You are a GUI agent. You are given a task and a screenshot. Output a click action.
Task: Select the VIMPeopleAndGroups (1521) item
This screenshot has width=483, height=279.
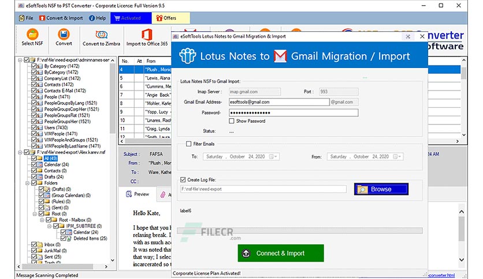tap(71, 140)
